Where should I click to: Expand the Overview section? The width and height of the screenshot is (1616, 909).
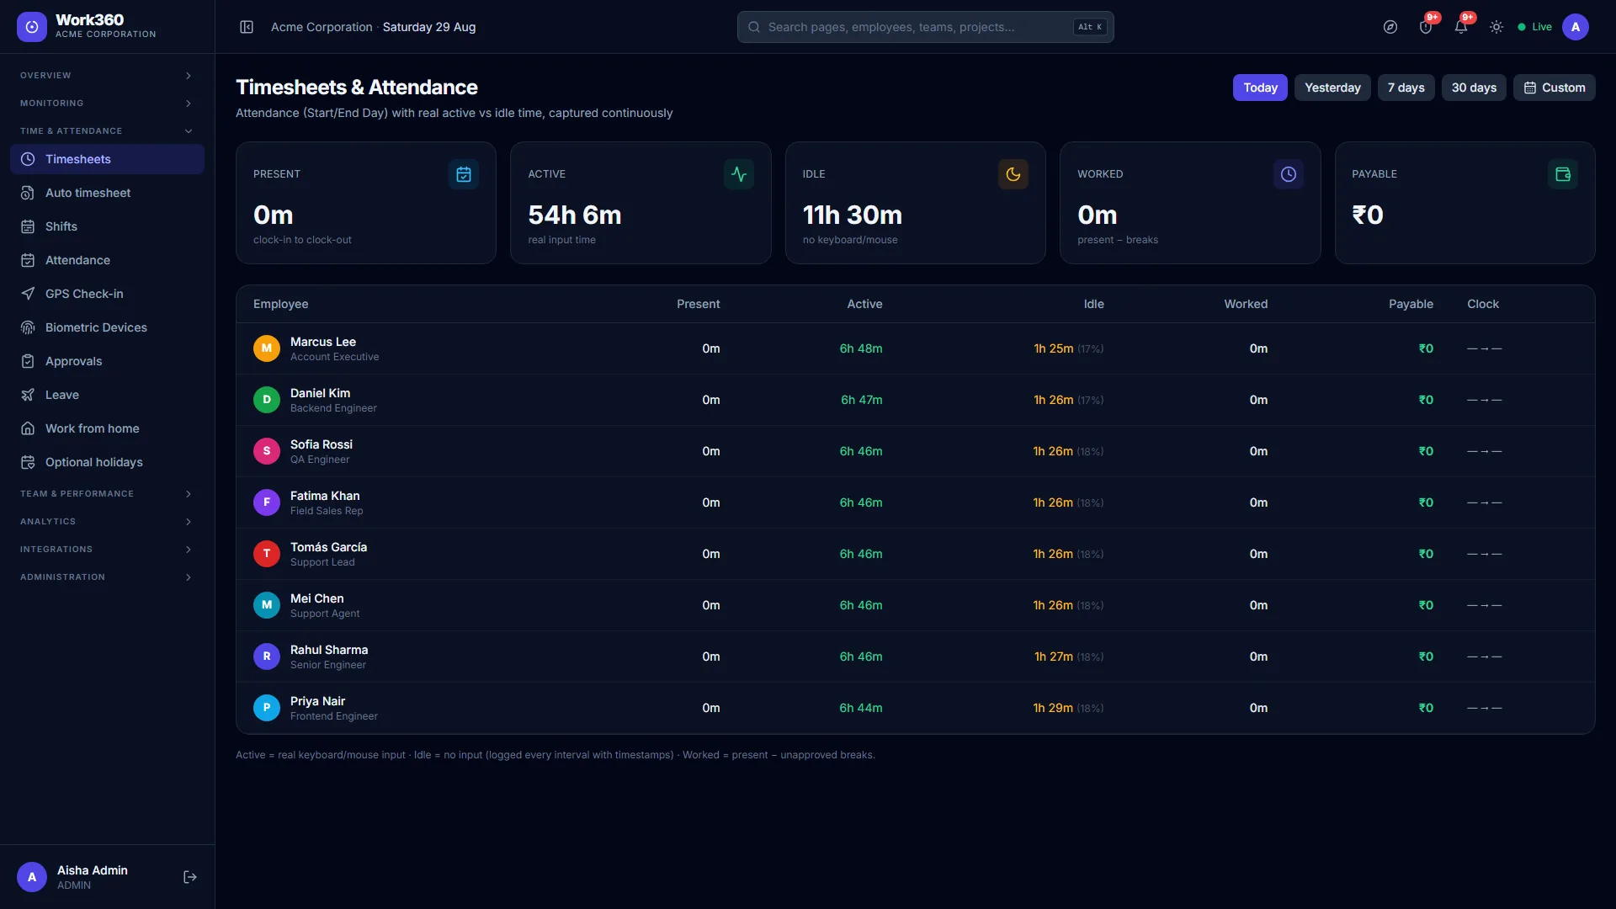point(107,76)
